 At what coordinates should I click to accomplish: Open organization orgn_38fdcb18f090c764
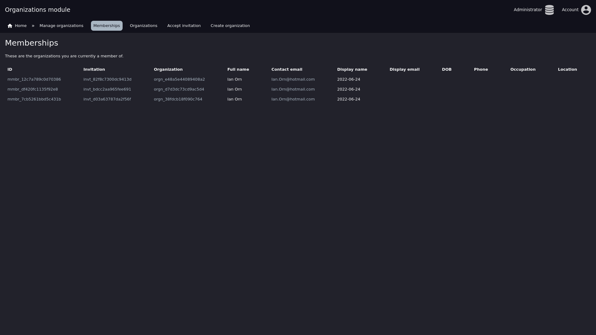(178, 99)
